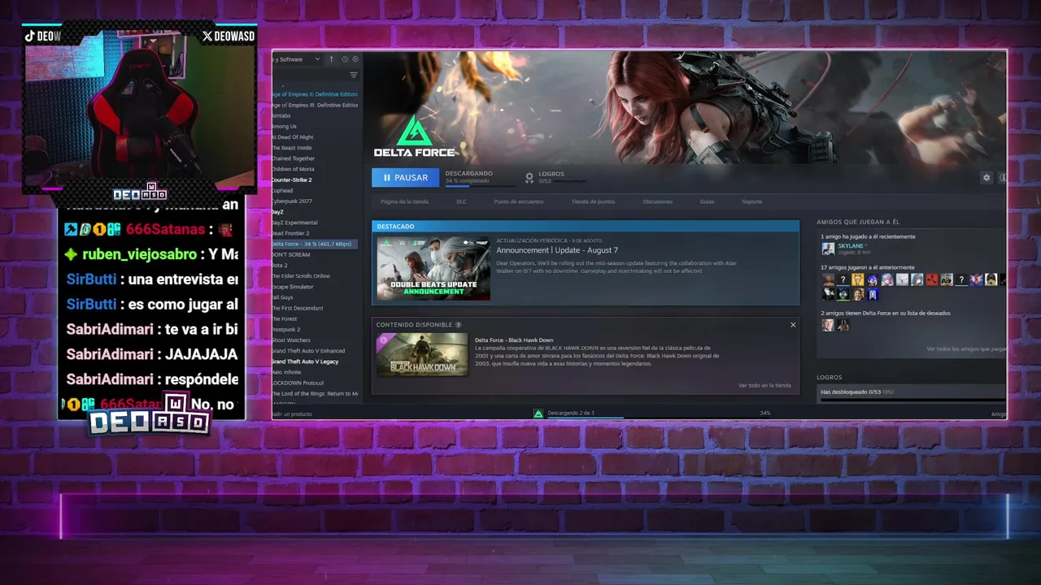Viewport: 1041px width, 585px height.
Task: Click the help icon beside Contenido Disponible
Action: tap(459, 325)
